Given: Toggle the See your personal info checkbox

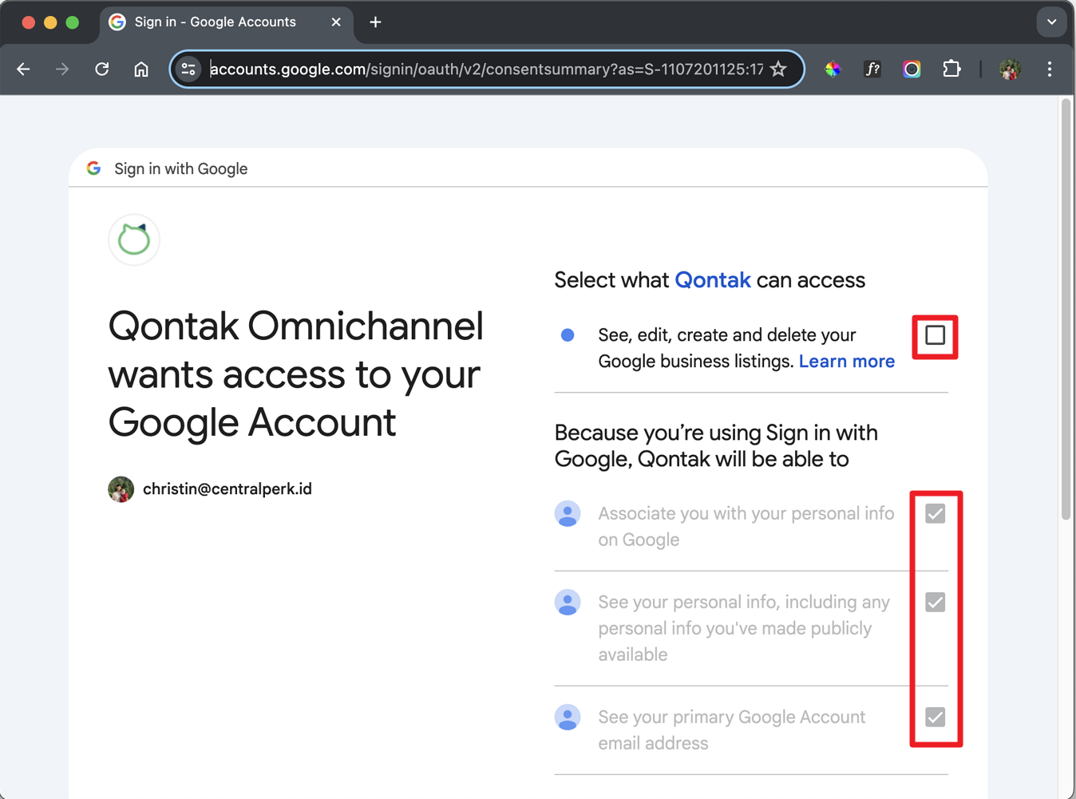Looking at the screenshot, I should click(936, 602).
